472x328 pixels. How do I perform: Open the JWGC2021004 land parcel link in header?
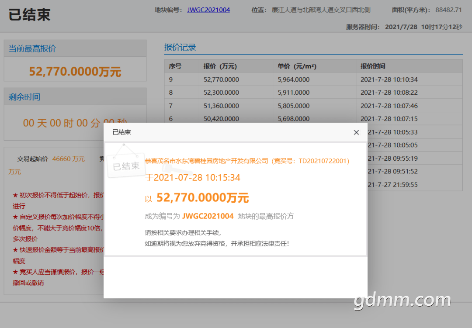pos(208,10)
